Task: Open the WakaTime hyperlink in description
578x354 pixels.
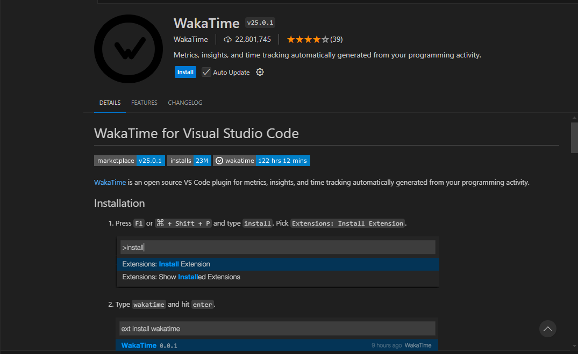Action: coord(110,182)
